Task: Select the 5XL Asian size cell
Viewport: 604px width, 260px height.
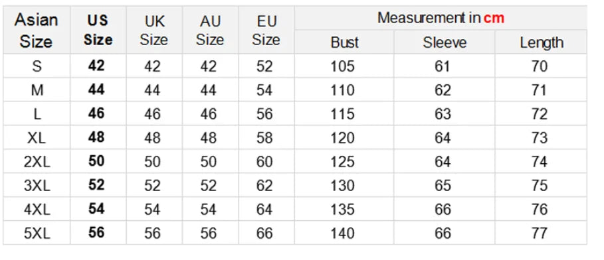Action: coord(36,233)
